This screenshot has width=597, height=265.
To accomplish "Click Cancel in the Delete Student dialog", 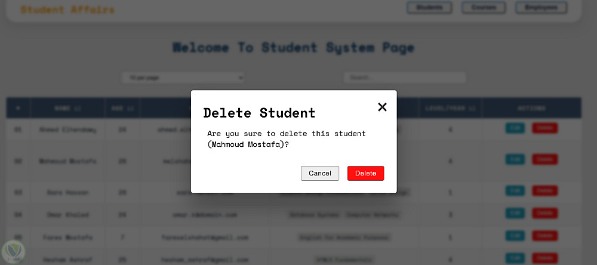I will 320,173.
